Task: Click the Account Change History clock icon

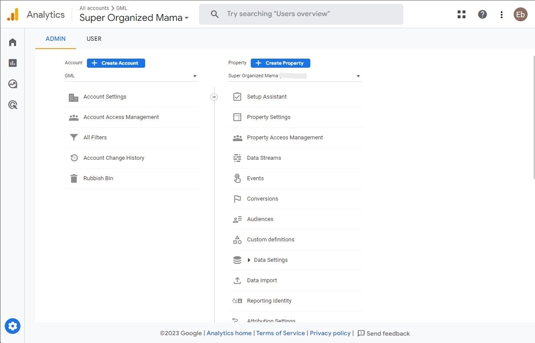Action: tap(74, 158)
